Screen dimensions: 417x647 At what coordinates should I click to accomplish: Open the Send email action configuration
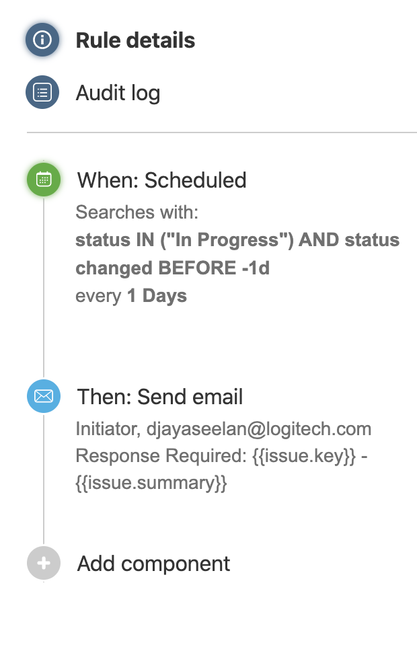pos(161,397)
